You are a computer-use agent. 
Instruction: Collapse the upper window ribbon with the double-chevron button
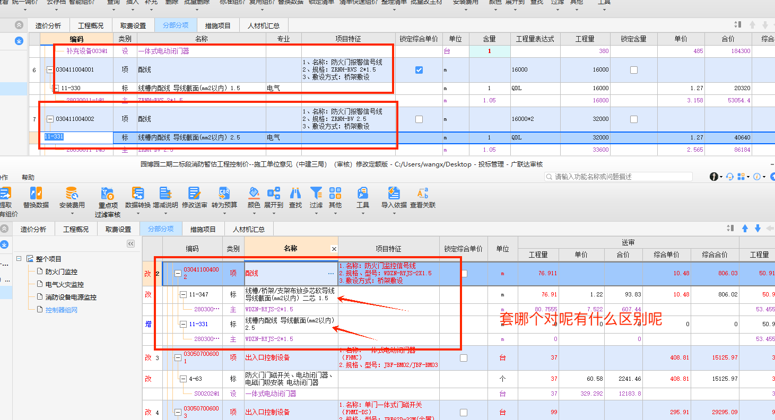[19, 25]
